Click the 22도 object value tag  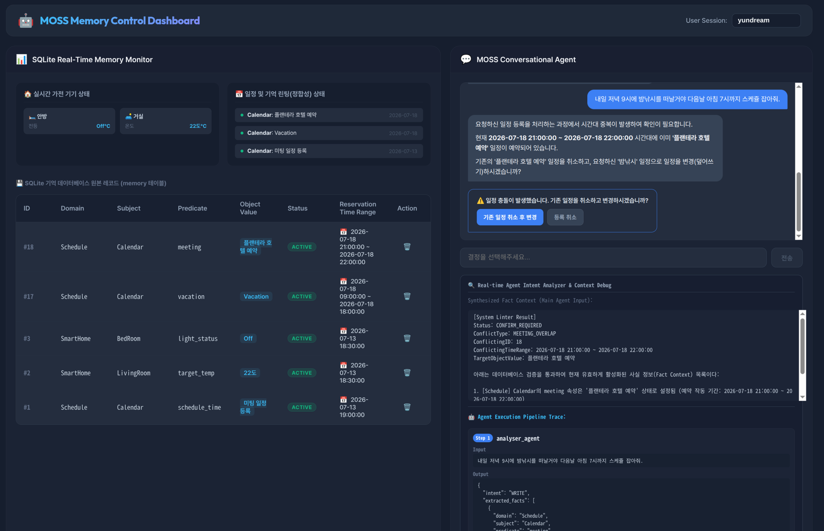250,373
